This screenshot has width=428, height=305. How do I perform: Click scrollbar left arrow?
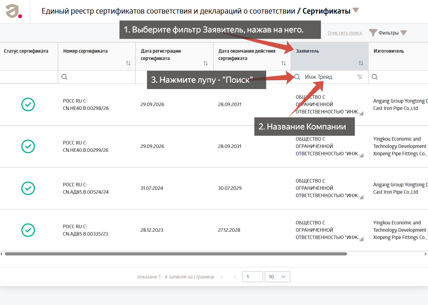[x=1, y=254]
